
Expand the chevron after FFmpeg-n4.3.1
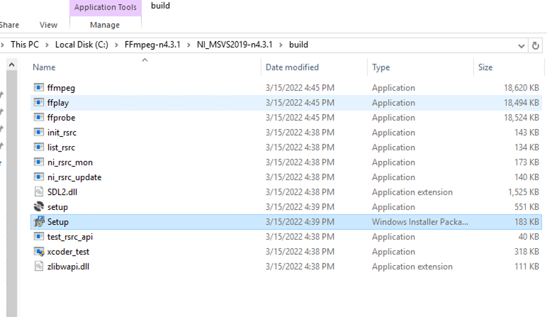189,45
